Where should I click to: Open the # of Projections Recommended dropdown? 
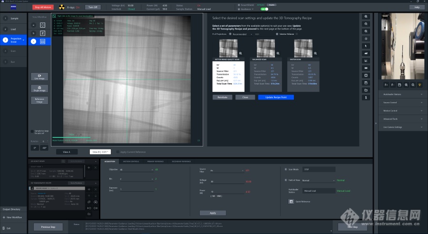click(243, 34)
